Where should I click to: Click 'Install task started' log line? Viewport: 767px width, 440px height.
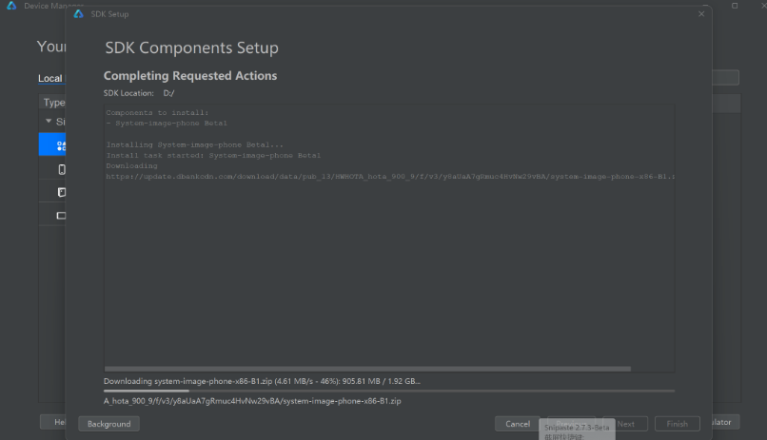click(213, 155)
